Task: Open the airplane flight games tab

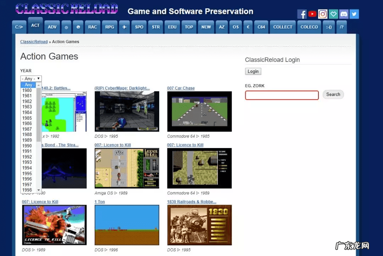Action: pos(124,27)
